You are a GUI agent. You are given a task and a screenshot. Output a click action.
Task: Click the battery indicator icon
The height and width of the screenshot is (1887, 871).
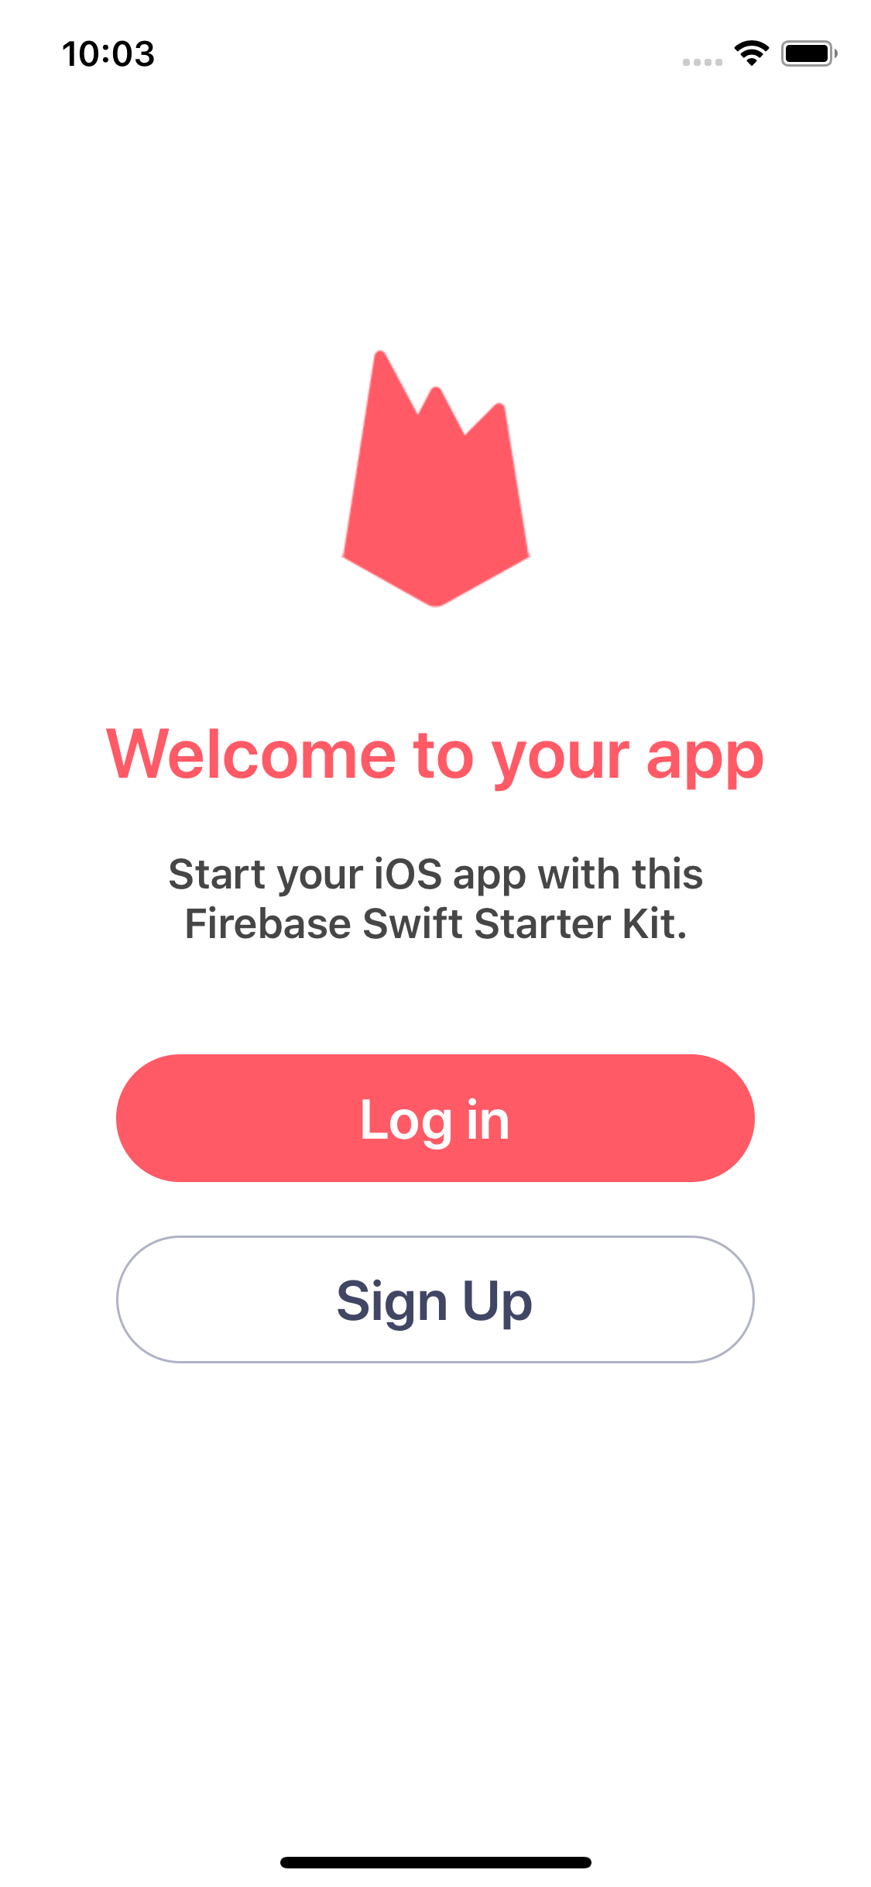809,53
